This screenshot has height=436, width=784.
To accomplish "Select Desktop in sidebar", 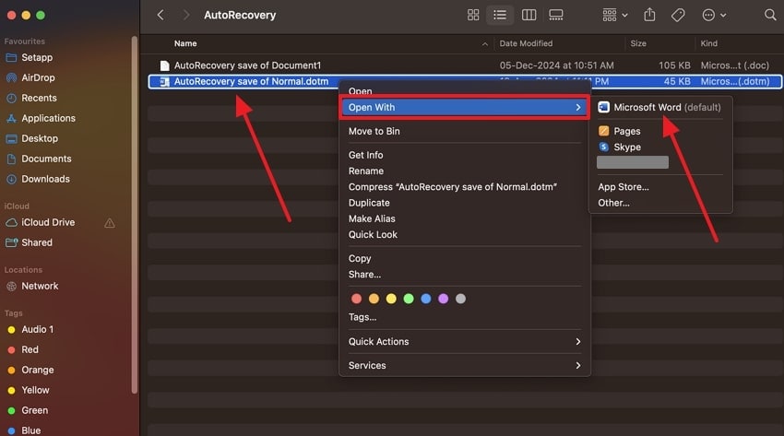I will (x=39, y=138).
